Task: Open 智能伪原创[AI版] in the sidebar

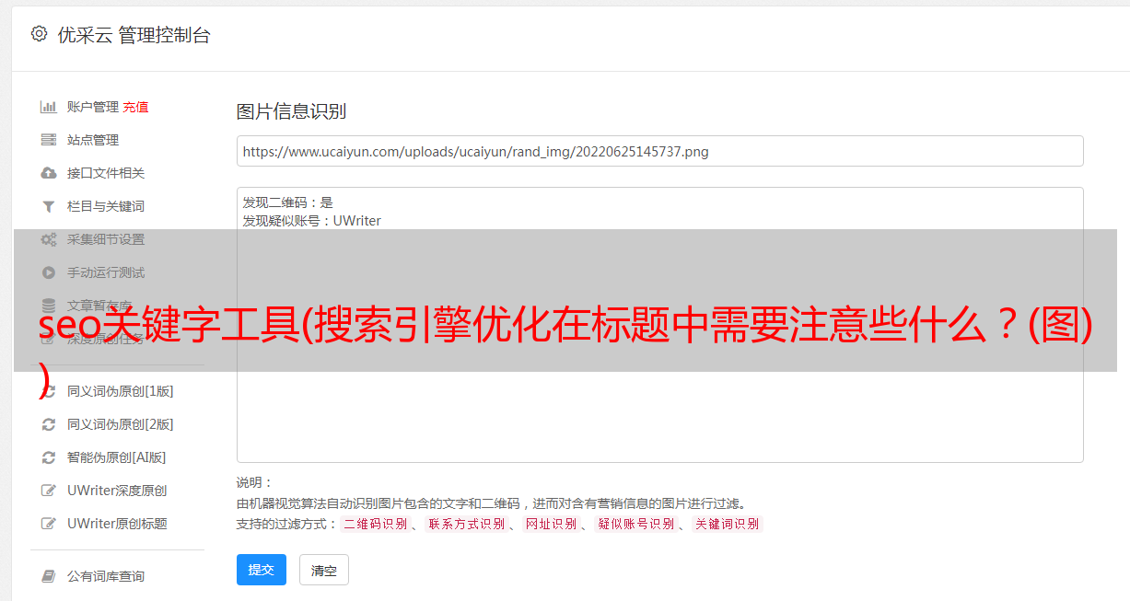Action: tap(116, 457)
